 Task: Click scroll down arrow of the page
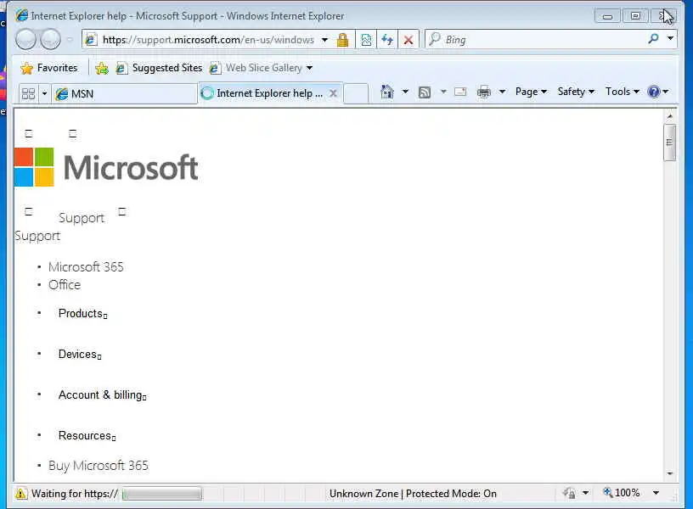coord(670,473)
